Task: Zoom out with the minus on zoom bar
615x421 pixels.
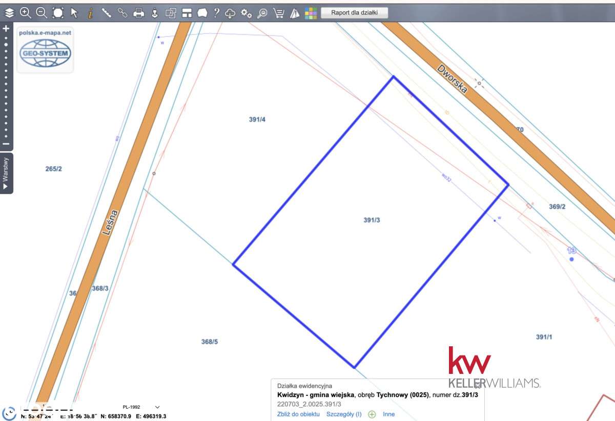Action: click(x=6, y=144)
